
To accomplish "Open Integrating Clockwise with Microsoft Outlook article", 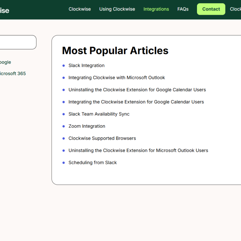I will pyautogui.click(x=117, y=78).
